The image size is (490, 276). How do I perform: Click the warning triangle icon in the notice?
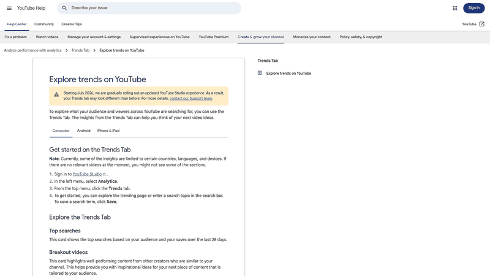[x=56, y=94]
